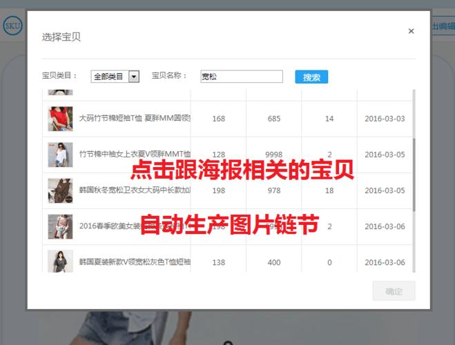The height and width of the screenshot is (345, 455).
Task: Click the 宝贝类目 label
Action: [59, 76]
